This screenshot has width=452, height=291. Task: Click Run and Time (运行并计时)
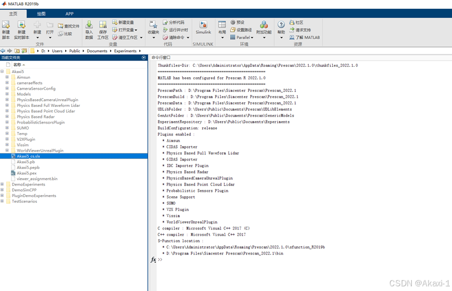176,30
